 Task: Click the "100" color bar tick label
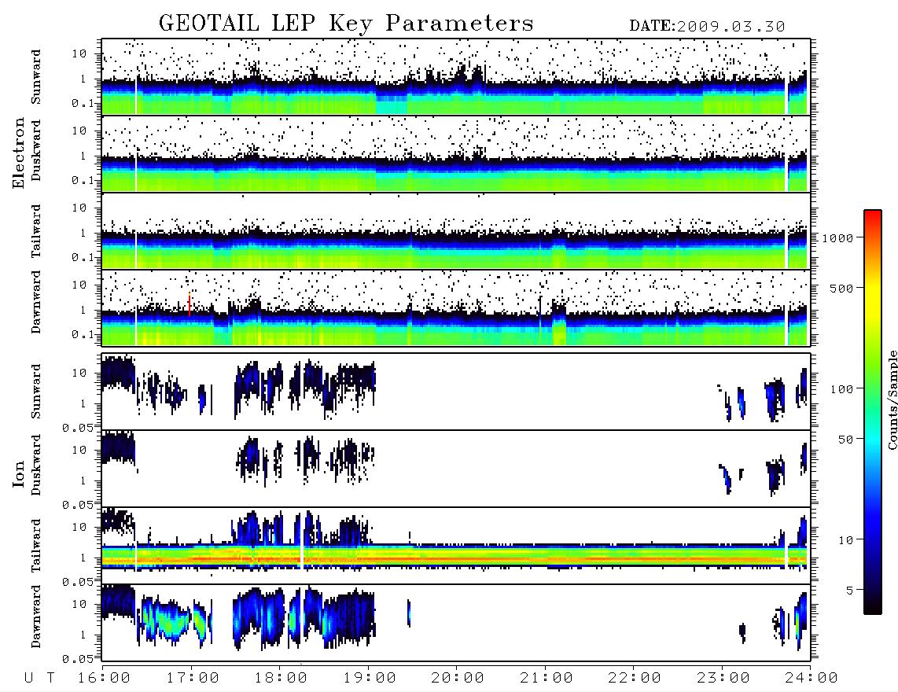coord(841,389)
